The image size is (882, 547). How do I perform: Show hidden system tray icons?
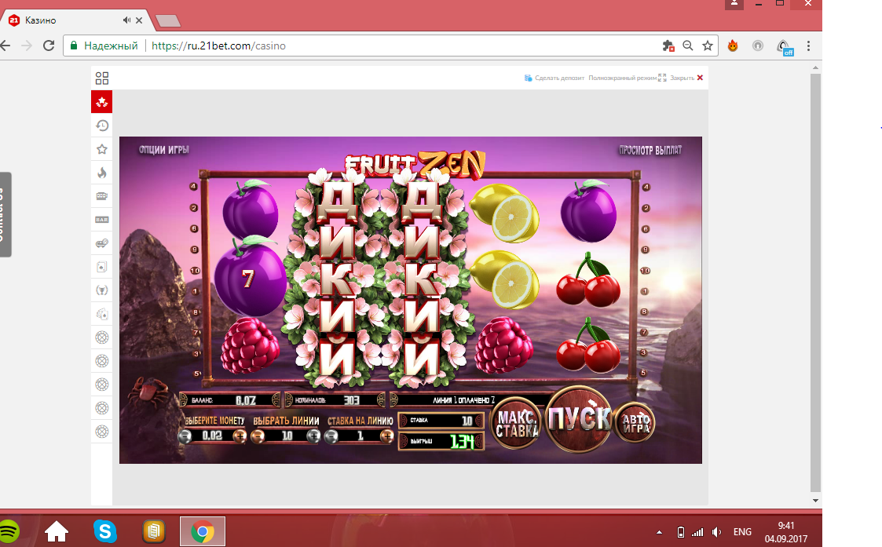659,532
